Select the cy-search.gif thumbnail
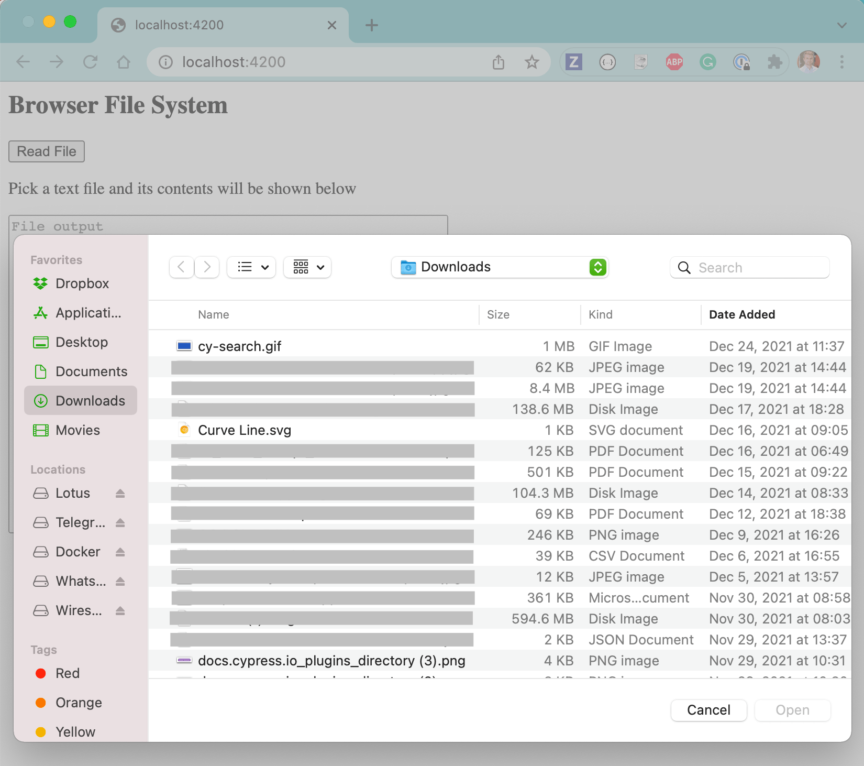 184,346
